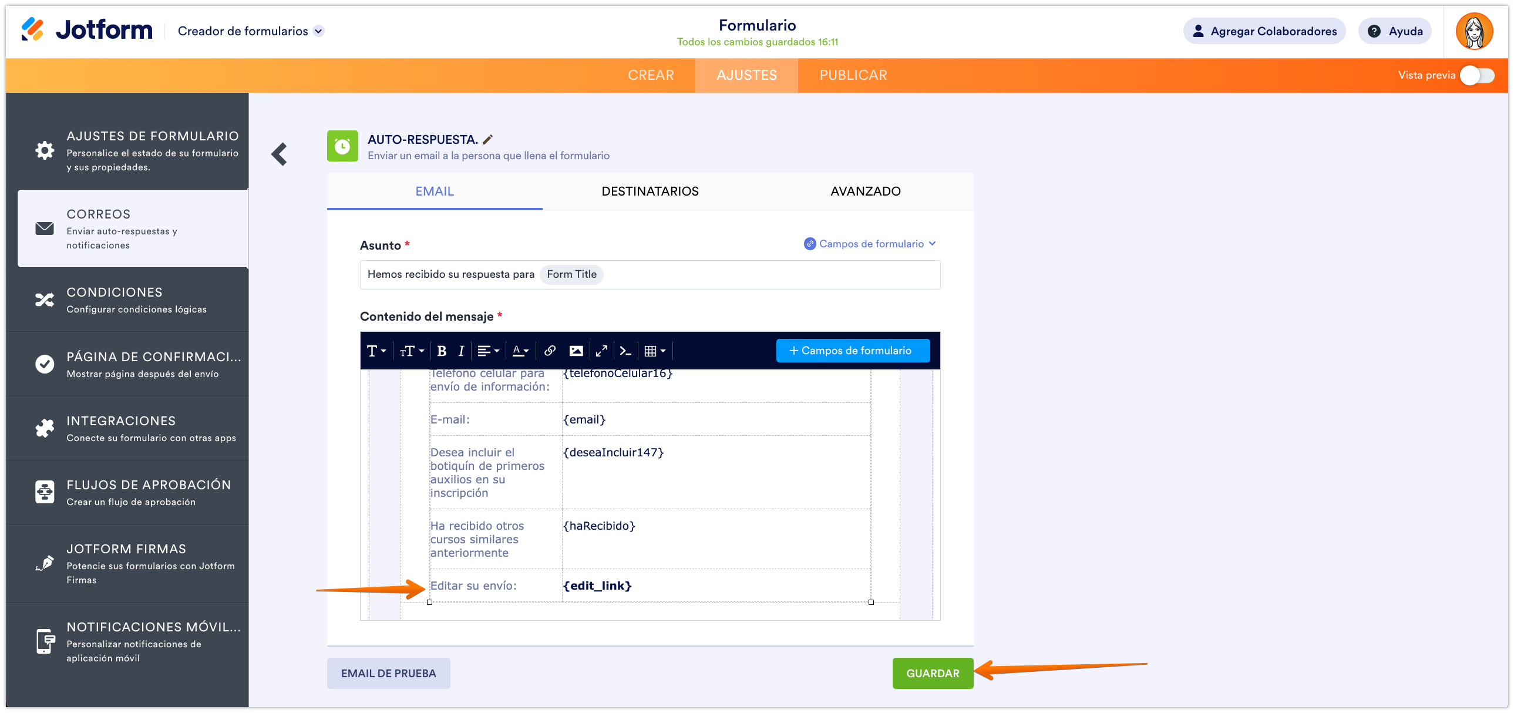Expand Campos de formulario link above Asunto
The height and width of the screenshot is (713, 1514).
[870, 243]
